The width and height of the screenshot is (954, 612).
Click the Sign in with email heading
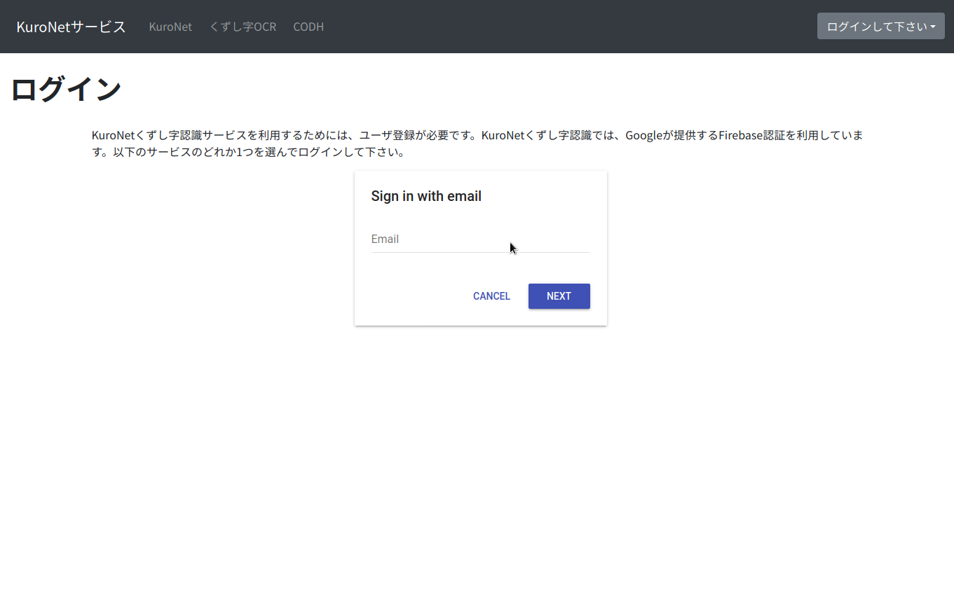point(426,196)
